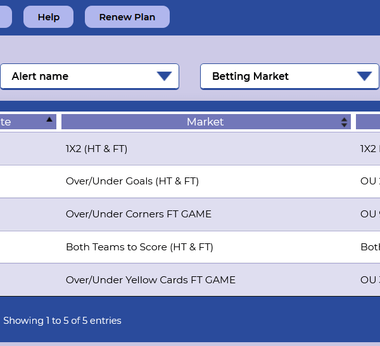
Task: Click the OU value beside Over/Under Yellow Cards
Action: click(x=370, y=280)
